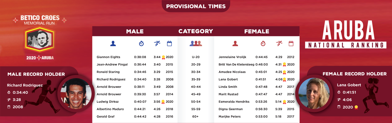Image resolution: width=392 pixels, height=123 pixels.
Task: Select the Provisional Times tab
Action: click(196, 6)
